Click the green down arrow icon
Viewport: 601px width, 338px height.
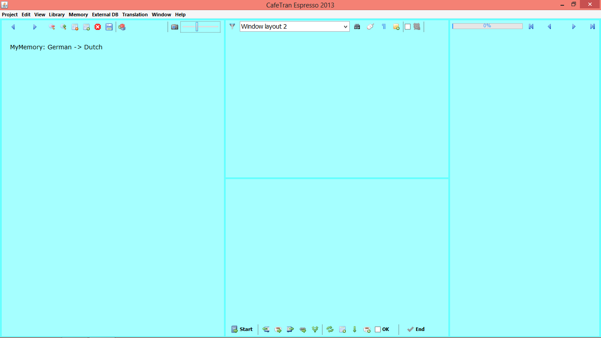pos(355,329)
